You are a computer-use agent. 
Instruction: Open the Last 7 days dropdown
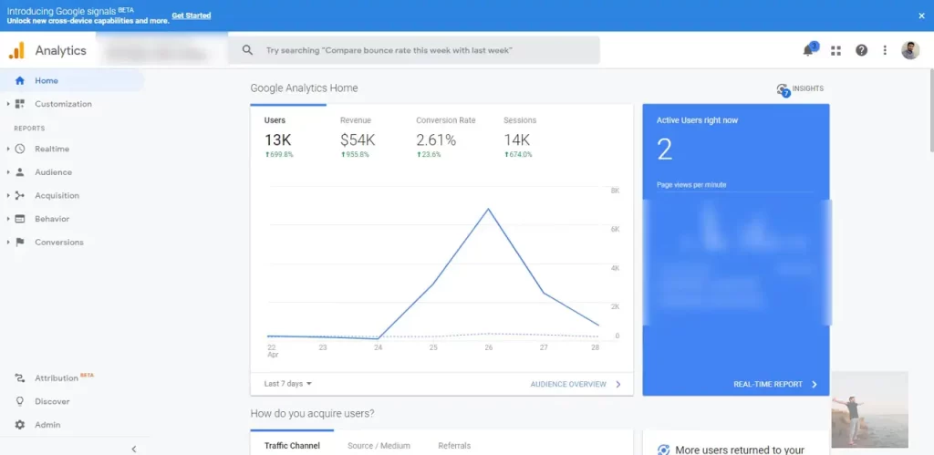288,384
